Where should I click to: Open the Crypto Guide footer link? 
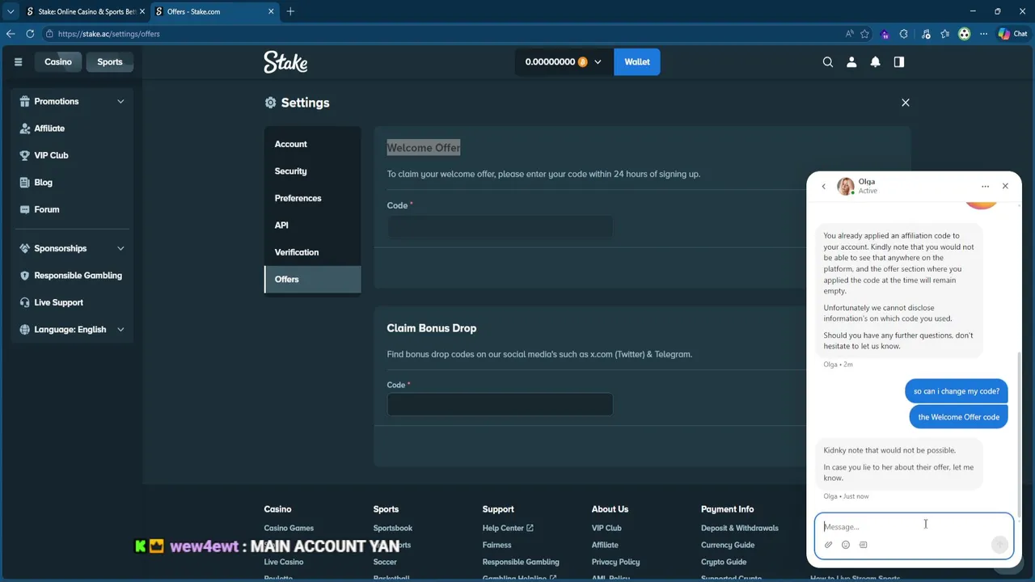click(x=724, y=563)
